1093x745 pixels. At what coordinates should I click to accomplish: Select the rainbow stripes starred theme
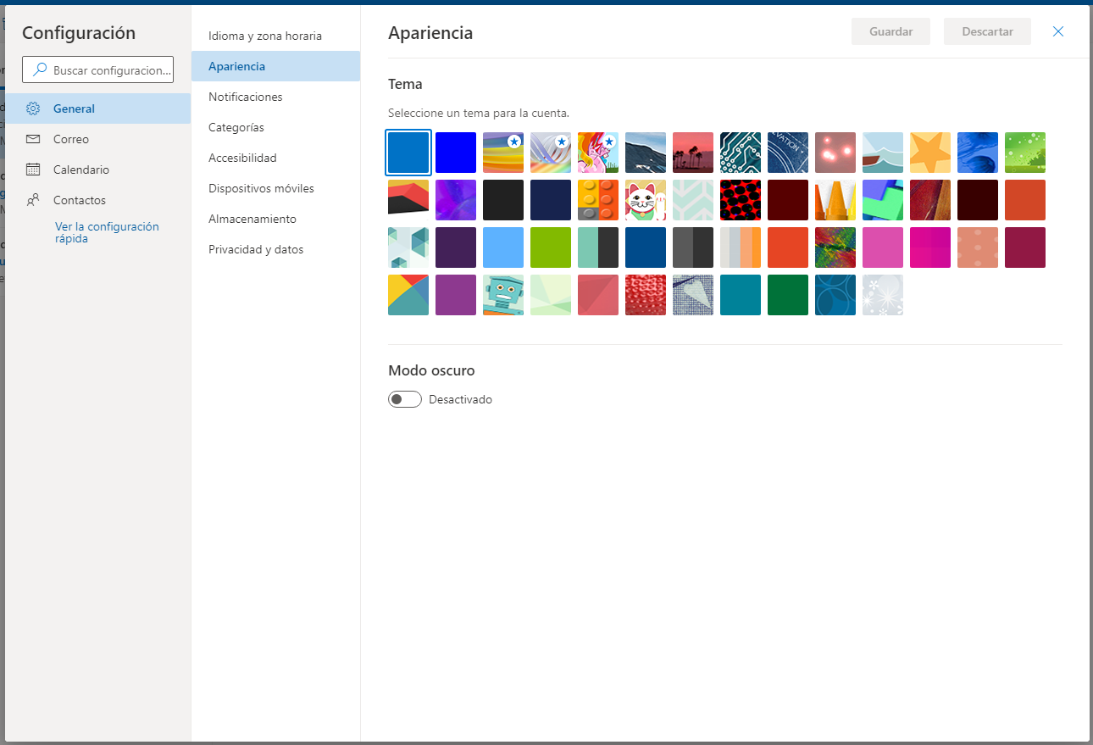point(503,153)
